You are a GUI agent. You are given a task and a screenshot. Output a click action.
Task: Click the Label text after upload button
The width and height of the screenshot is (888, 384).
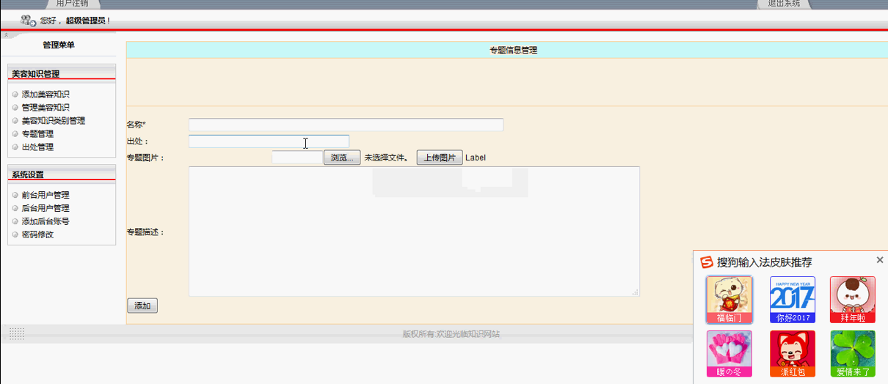[476, 158]
